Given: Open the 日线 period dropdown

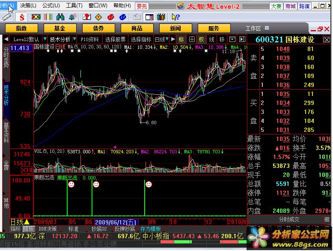Looking at the screenshot, I should tap(162, 39).
